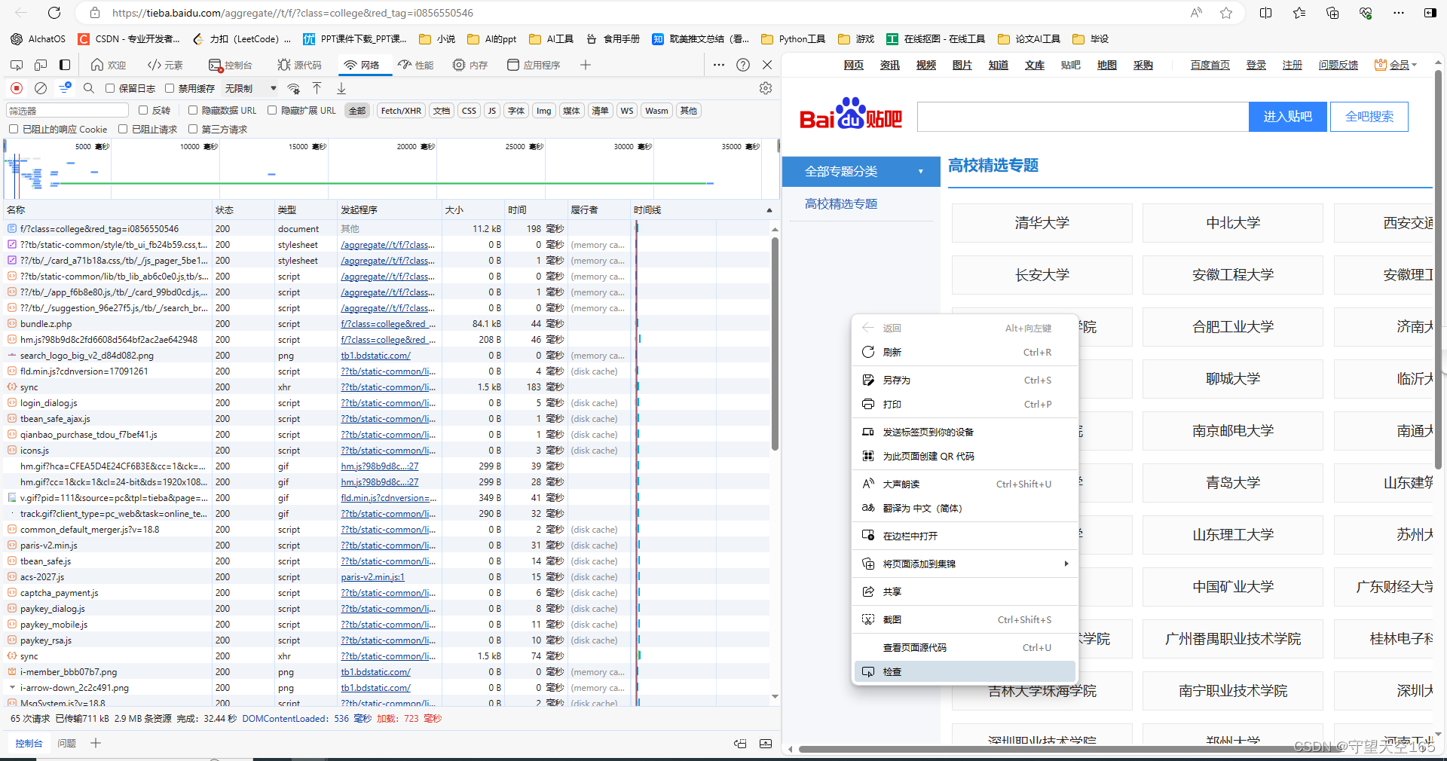This screenshot has height=761, width=1447.
Task: Check the 已阻止请求 checkbox
Action: pyautogui.click(x=123, y=129)
